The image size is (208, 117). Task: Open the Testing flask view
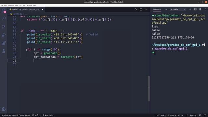tap(4, 51)
